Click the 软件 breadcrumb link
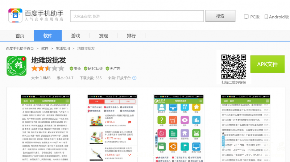This screenshot has height=162, width=290. pos(45,49)
